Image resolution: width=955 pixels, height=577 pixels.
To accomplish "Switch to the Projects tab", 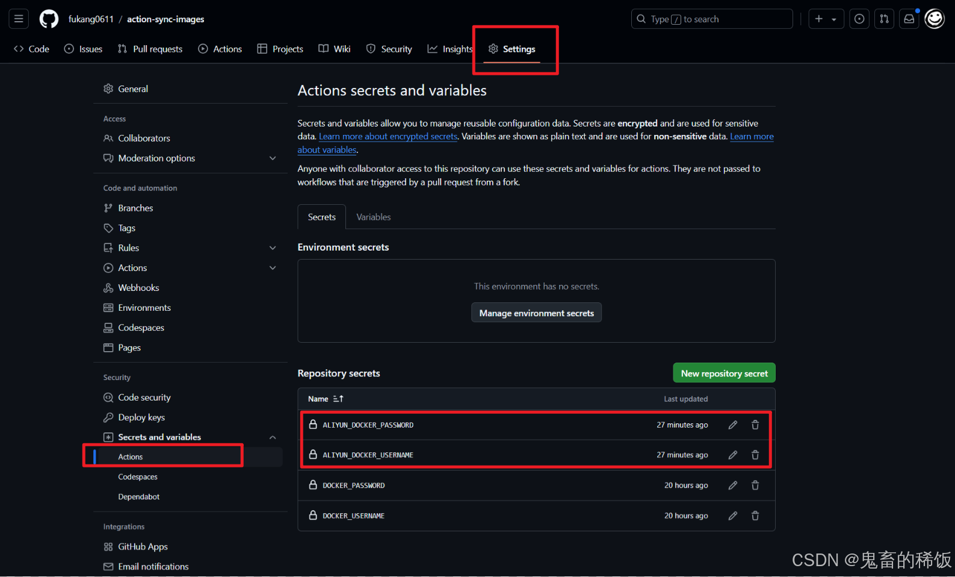I will click(280, 49).
